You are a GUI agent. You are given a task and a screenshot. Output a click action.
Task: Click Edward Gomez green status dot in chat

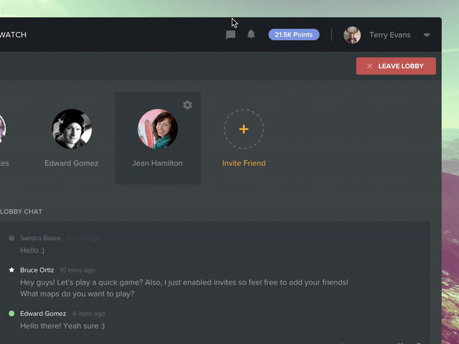[x=11, y=314]
